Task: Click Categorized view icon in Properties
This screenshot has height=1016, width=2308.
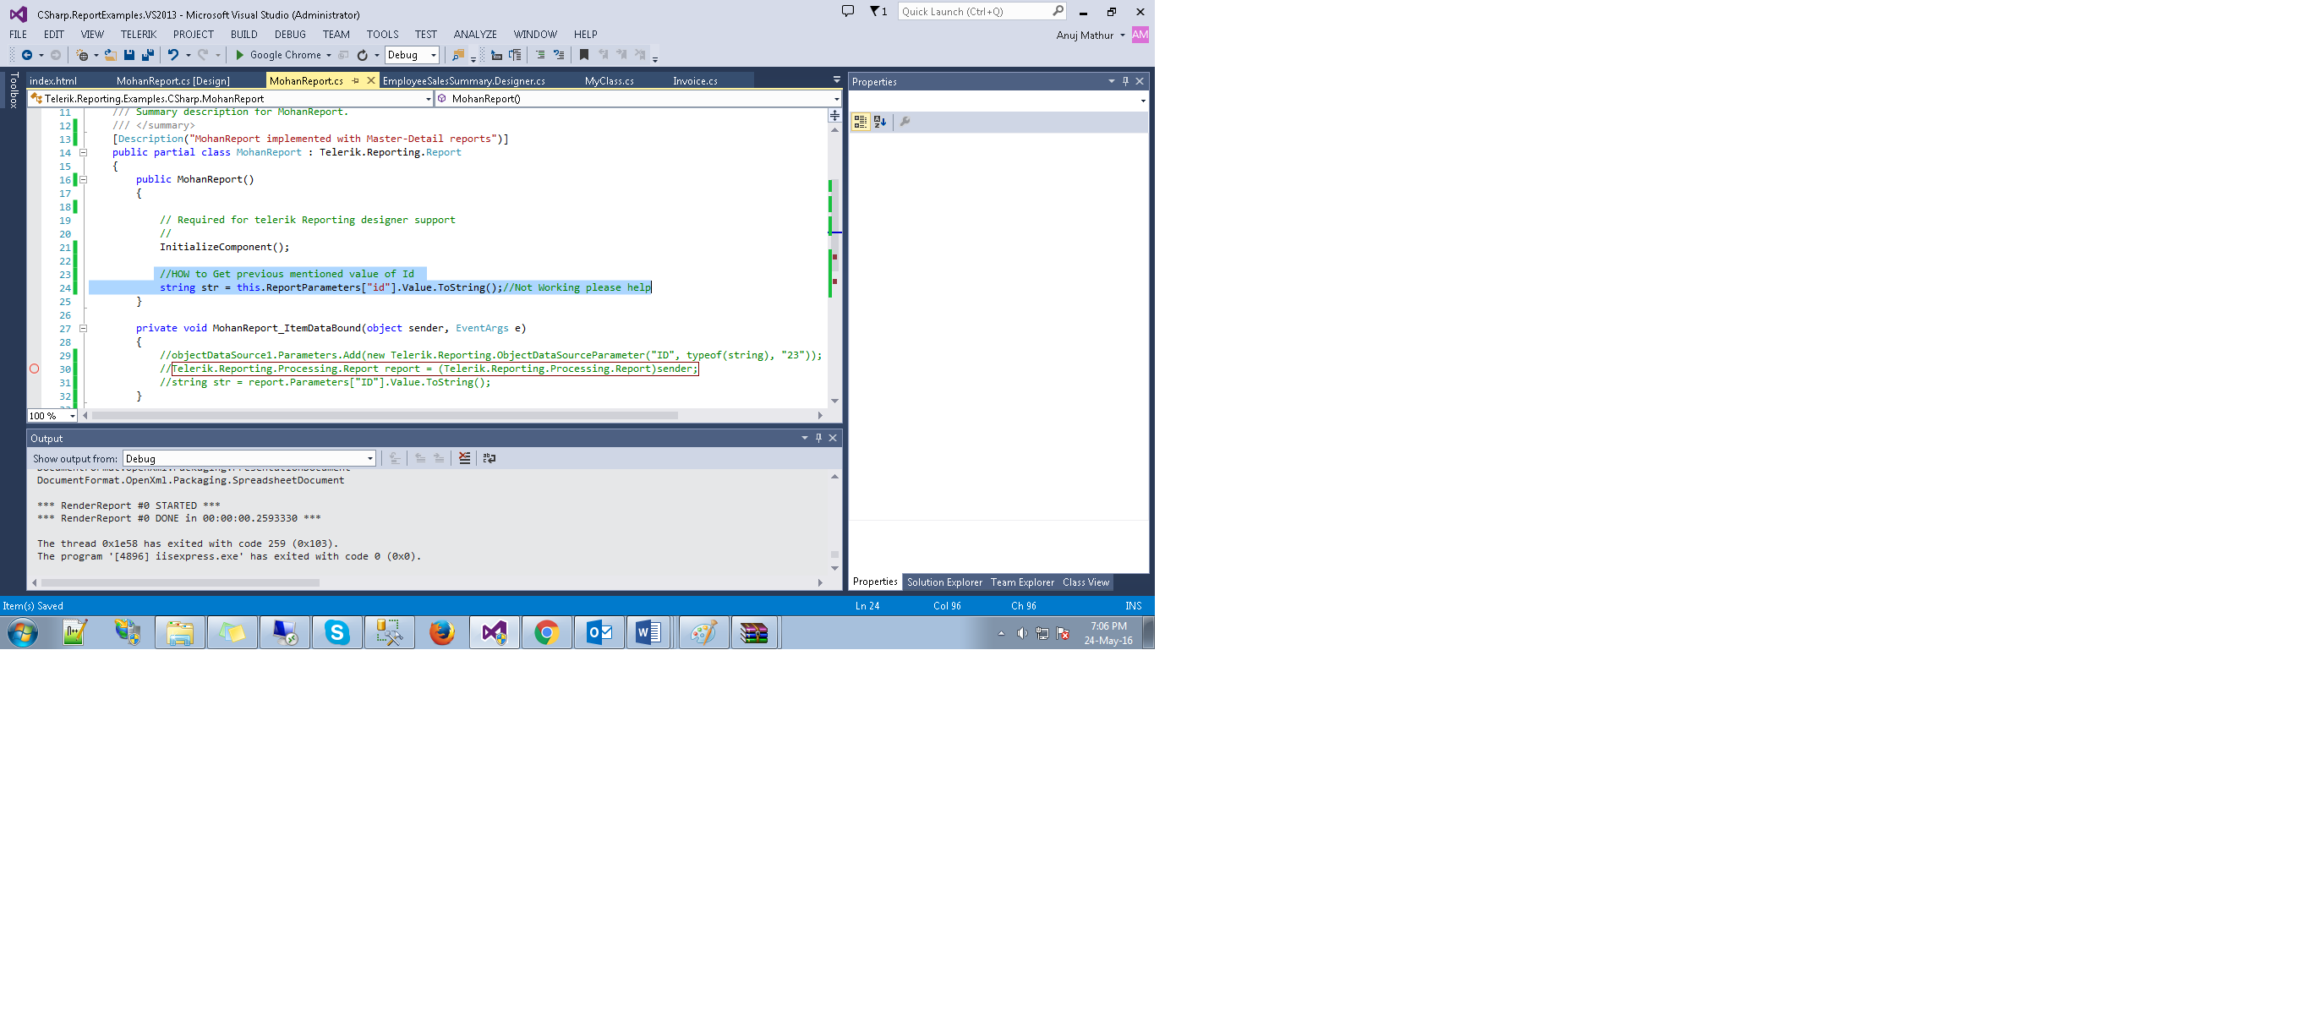Action: pos(860,122)
